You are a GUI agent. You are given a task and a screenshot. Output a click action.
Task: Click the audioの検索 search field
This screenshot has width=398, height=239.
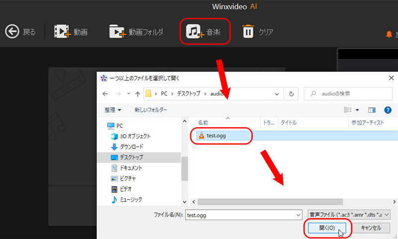(x=348, y=94)
